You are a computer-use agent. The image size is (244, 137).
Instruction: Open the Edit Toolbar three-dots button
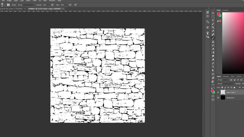coord(213,84)
